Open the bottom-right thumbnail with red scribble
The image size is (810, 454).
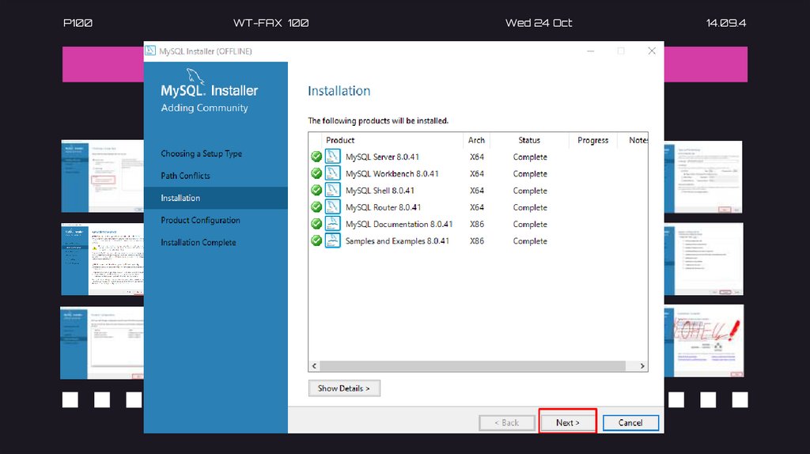(x=704, y=341)
